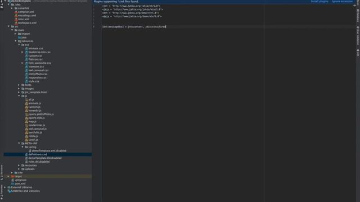Viewport: 360px width, 202px height.
Task: Open the Structure tool window tab
Action: tap(2, 172)
